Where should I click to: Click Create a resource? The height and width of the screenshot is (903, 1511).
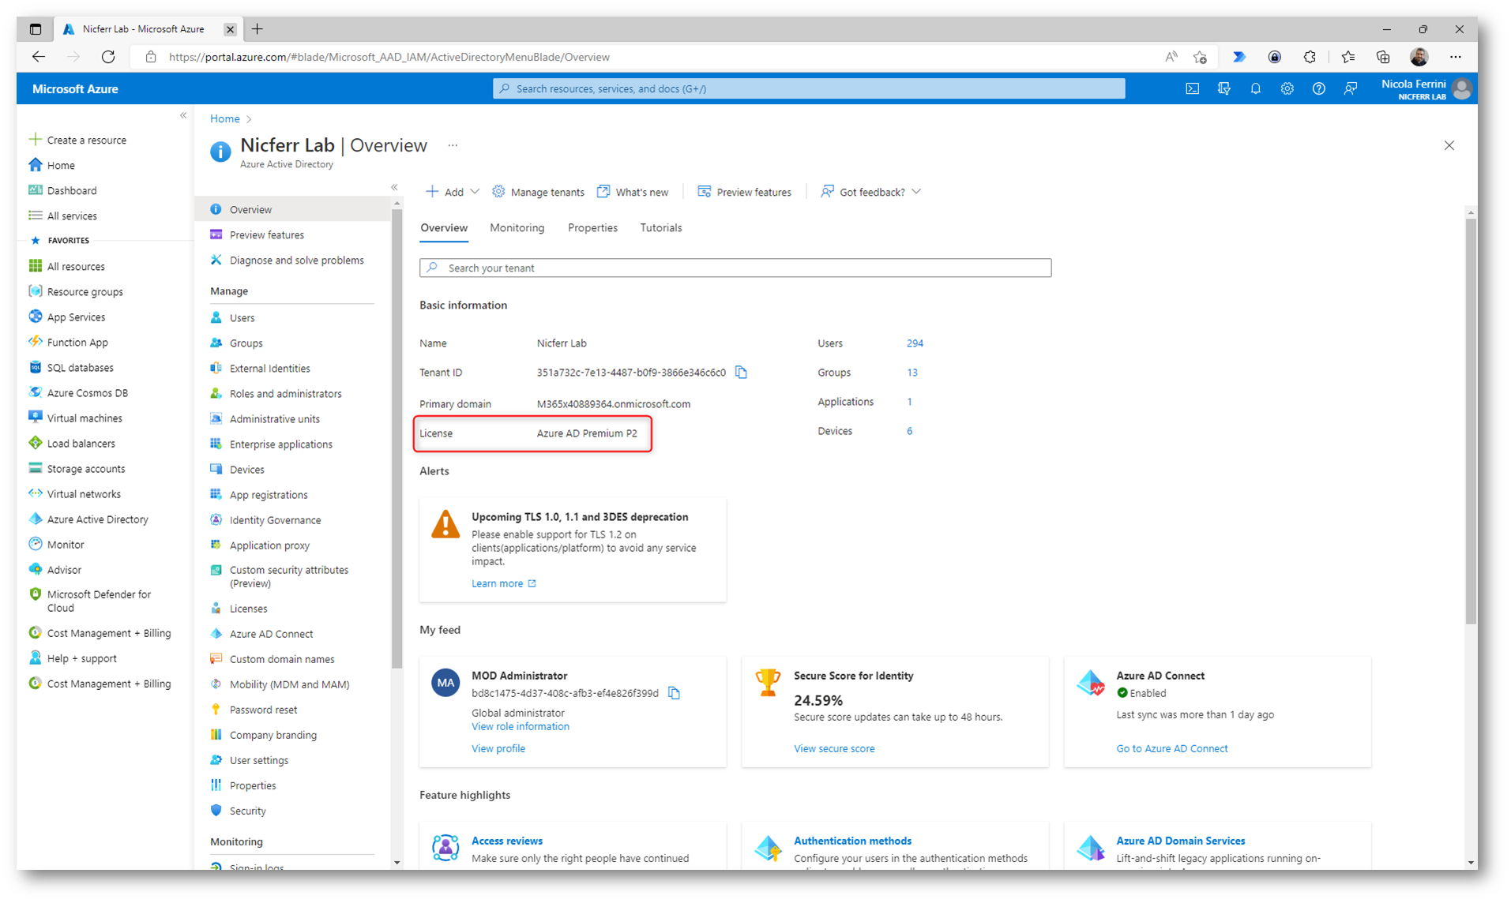[x=77, y=141]
